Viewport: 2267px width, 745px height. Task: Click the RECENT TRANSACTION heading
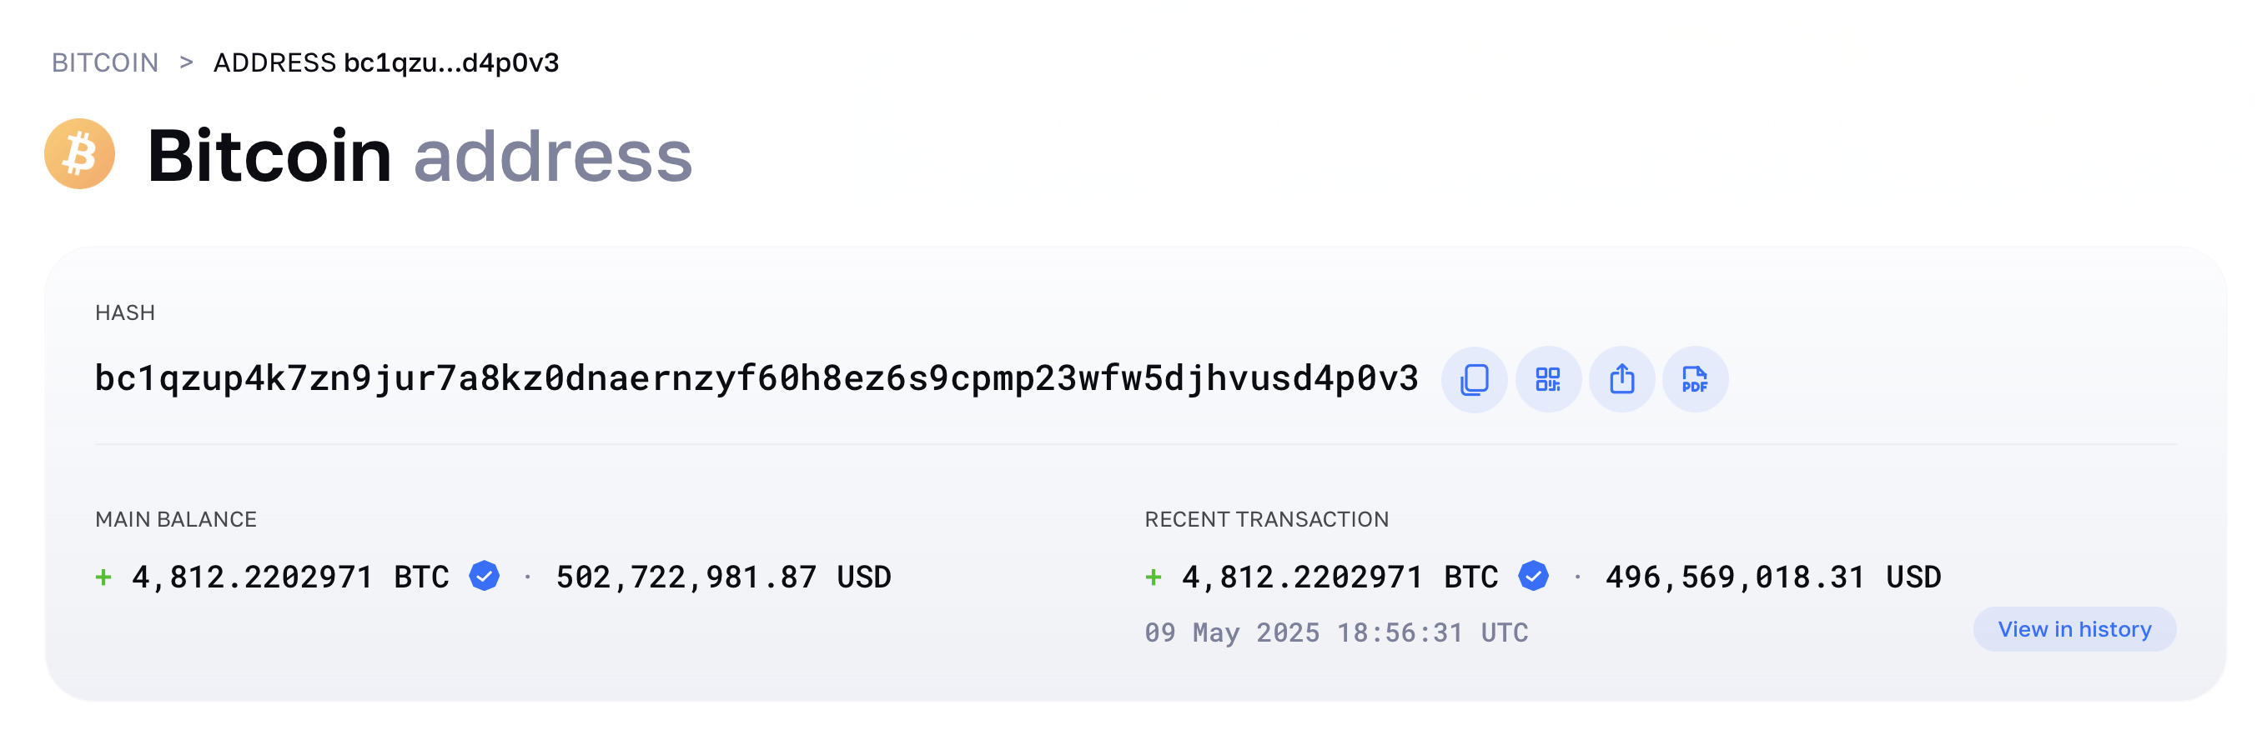pos(1267,519)
